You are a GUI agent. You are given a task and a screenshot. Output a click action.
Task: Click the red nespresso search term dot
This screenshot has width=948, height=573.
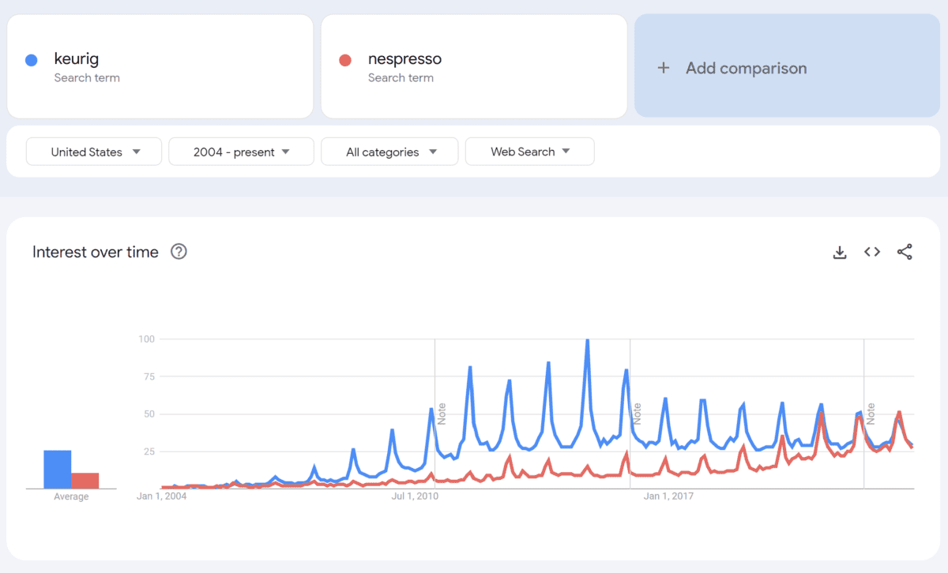pos(345,59)
